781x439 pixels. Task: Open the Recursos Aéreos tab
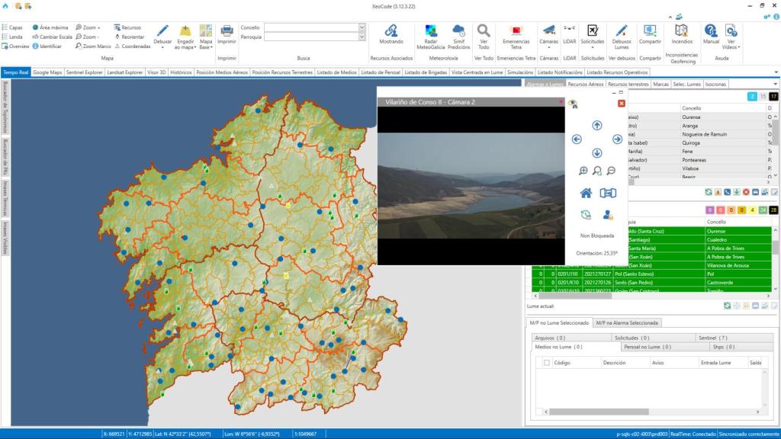pyautogui.click(x=585, y=84)
